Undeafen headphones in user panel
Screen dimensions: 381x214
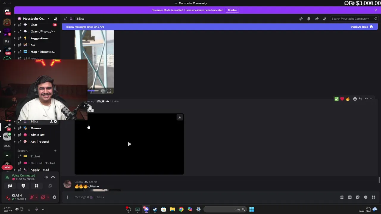[x=43, y=197]
